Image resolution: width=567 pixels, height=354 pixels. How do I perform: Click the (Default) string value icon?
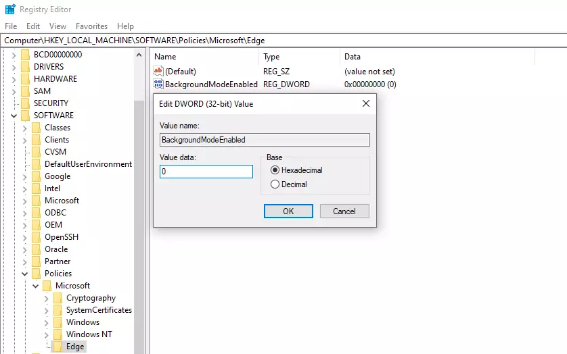click(158, 71)
